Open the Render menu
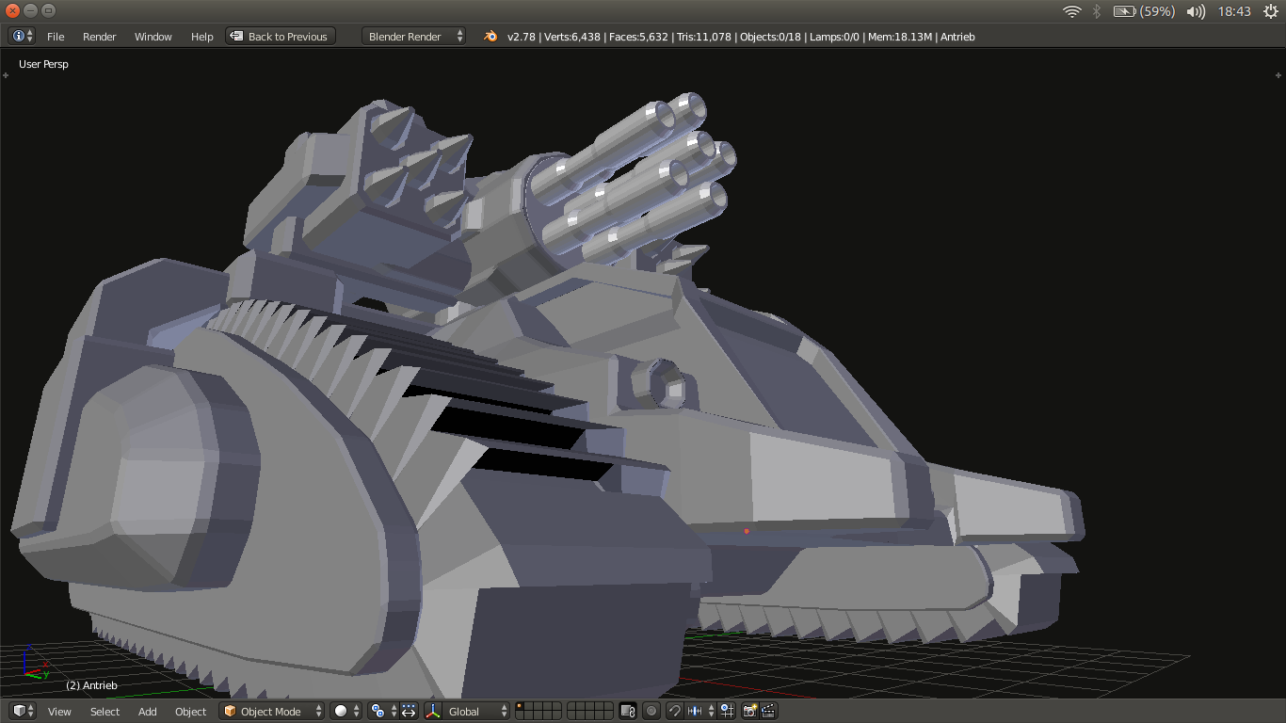The width and height of the screenshot is (1286, 723). point(100,37)
